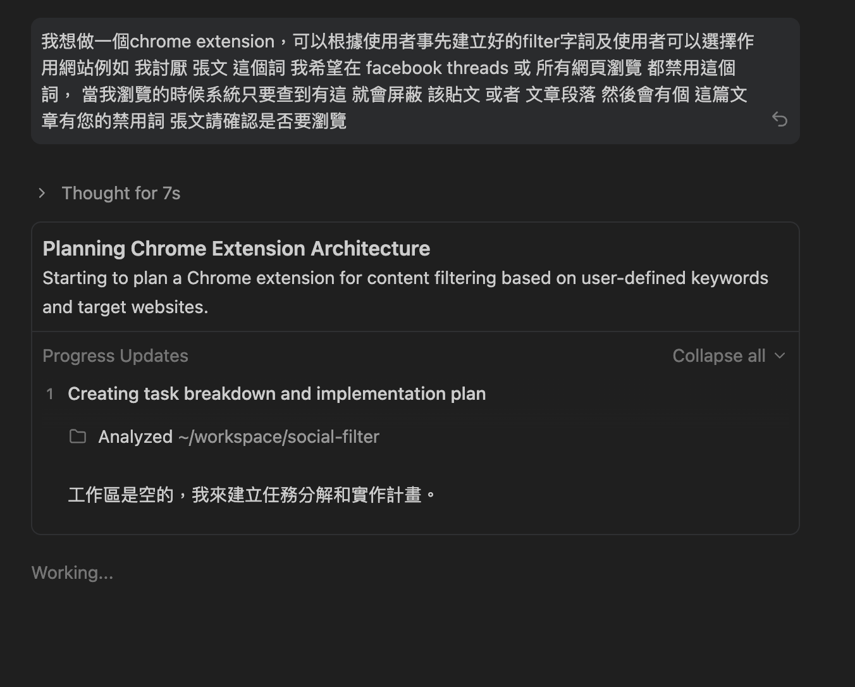Click step number 1 in Progress Updates
The image size is (855, 687).
point(50,393)
